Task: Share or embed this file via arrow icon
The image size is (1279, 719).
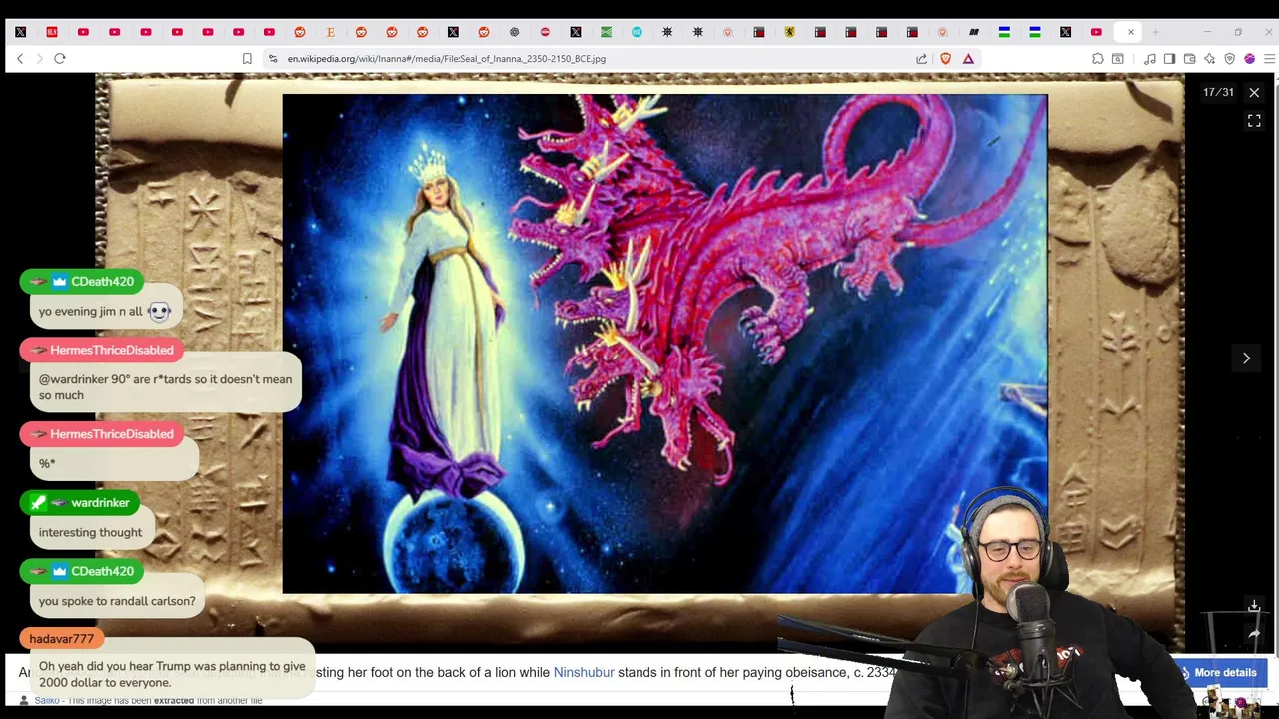Action: pyautogui.click(x=1254, y=633)
